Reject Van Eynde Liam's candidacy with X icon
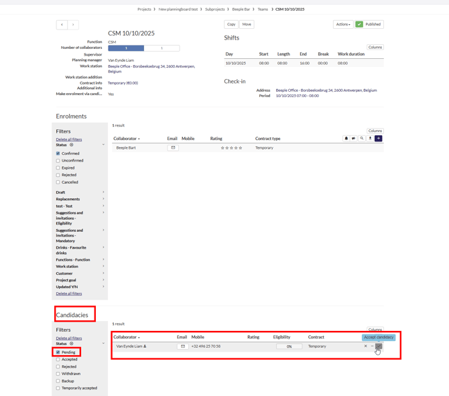The width and height of the screenshot is (449, 396). [x=365, y=346]
